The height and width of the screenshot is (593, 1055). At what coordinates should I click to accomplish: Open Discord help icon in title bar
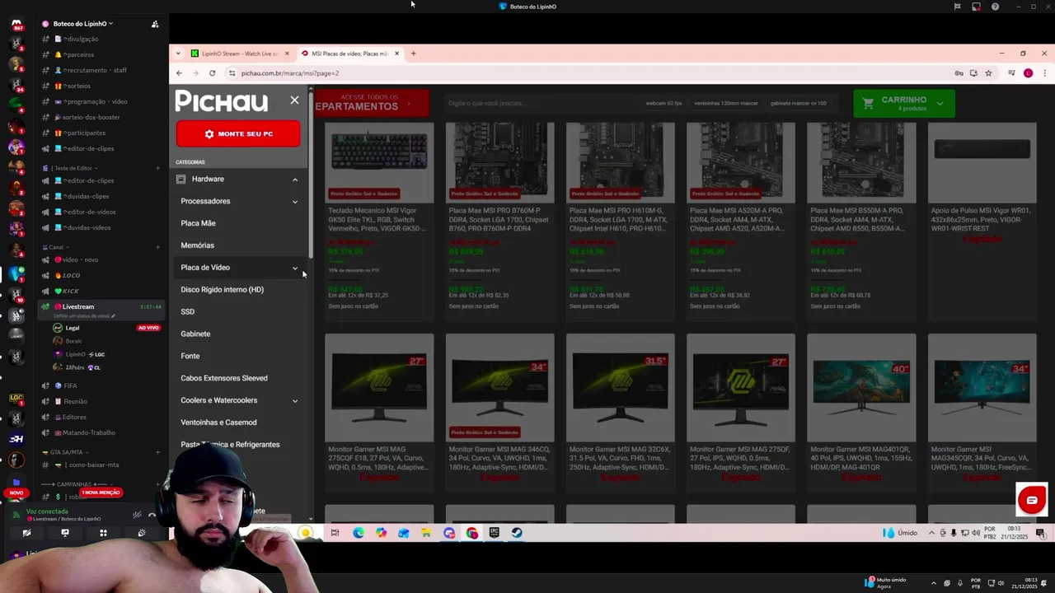click(x=995, y=7)
